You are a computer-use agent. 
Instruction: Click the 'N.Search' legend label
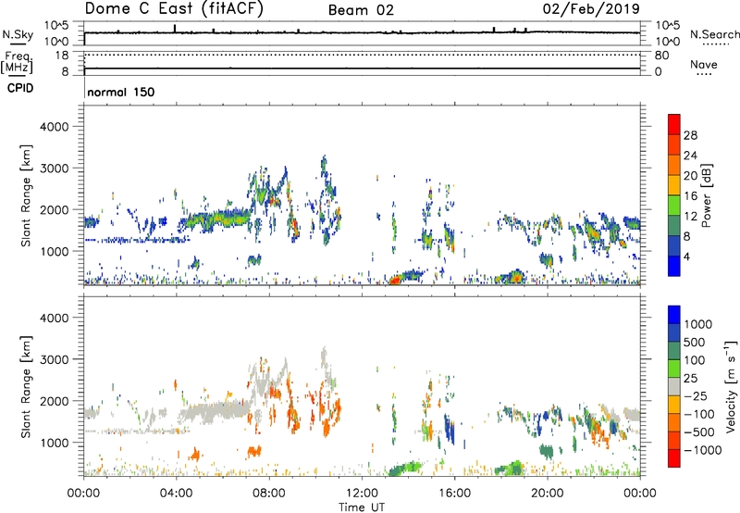tap(714, 34)
